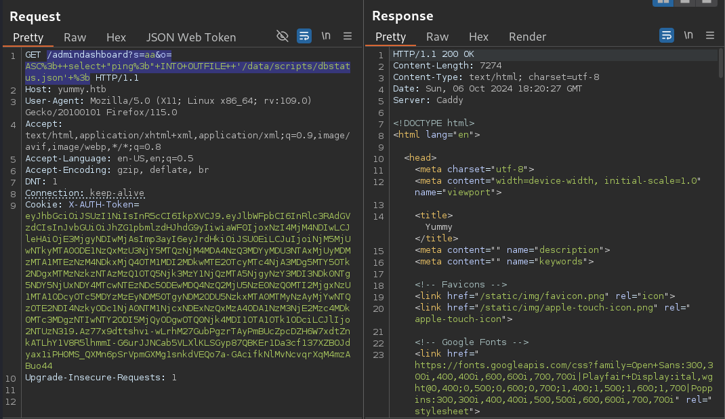Open the Request Hex tab
The image size is (725, 419).
click(116, 37)
